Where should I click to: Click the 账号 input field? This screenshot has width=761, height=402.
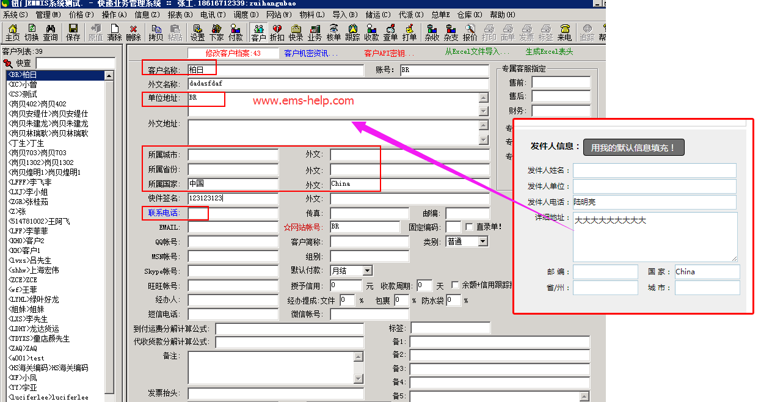tap(445, 70)
